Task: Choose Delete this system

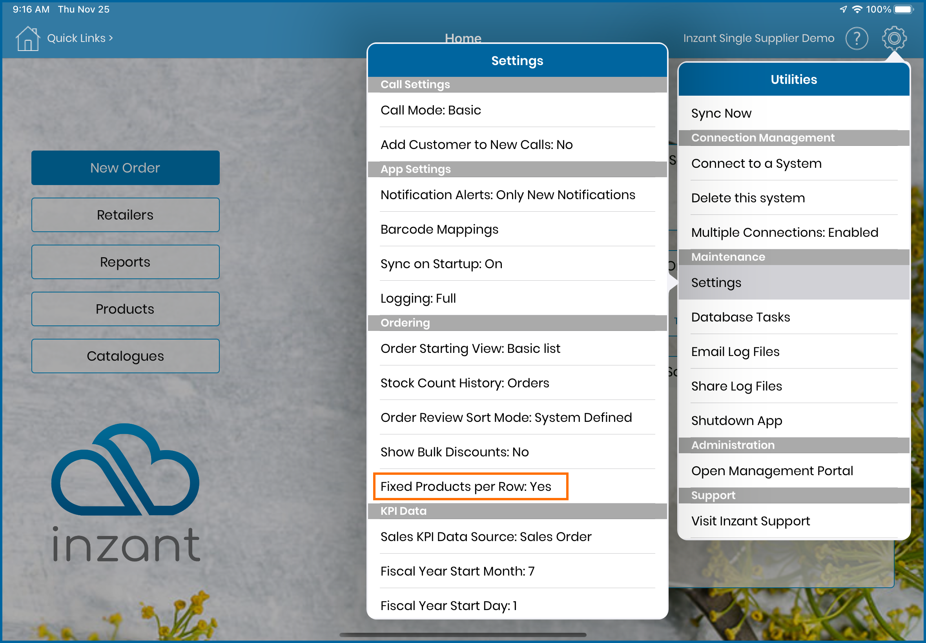Action: pos(794,198)
